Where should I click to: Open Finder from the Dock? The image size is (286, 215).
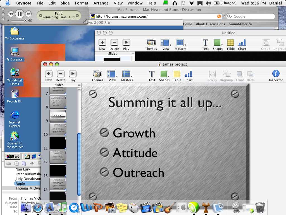26,208
